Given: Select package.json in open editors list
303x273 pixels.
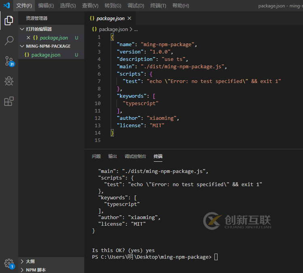Looking at the screenshot, I should click(x=54, y=38).
